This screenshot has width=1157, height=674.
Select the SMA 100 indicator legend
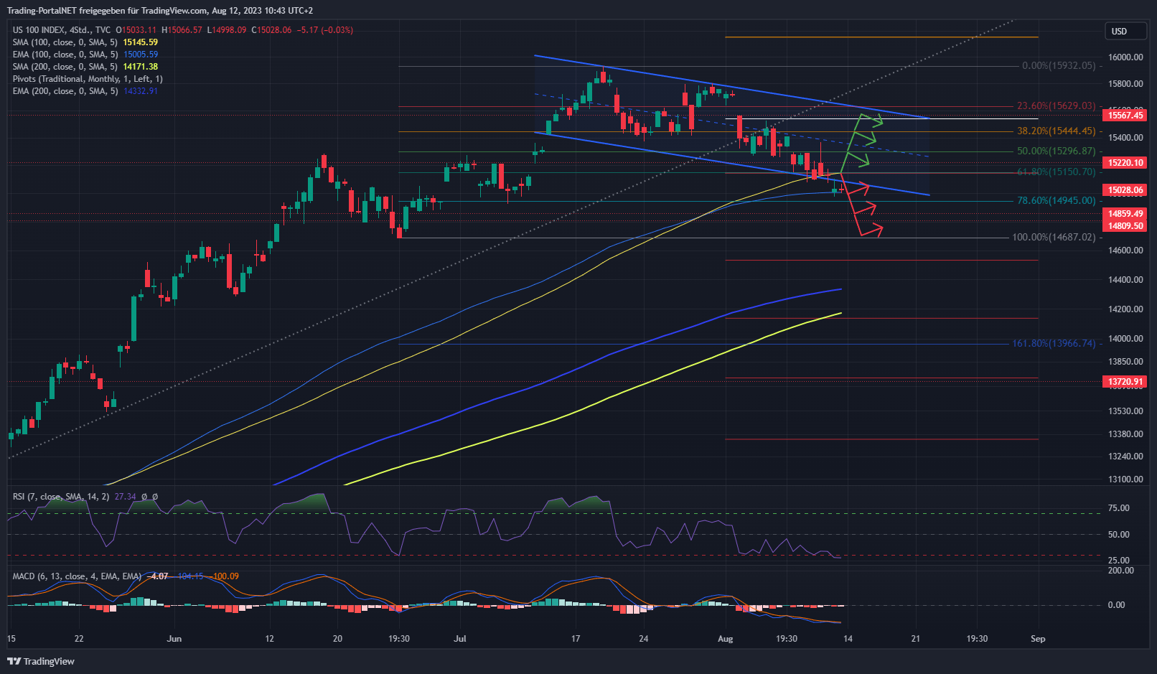pyautogui.click(x=65, y=42)
